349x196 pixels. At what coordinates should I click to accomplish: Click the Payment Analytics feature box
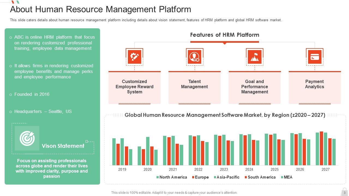click(315, 87)
